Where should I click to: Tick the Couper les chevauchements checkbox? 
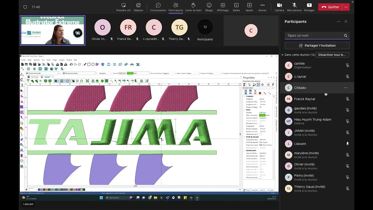tap(268, 73)
